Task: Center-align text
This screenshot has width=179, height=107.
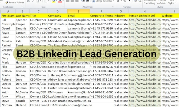Action: click(x=72, y=1)
